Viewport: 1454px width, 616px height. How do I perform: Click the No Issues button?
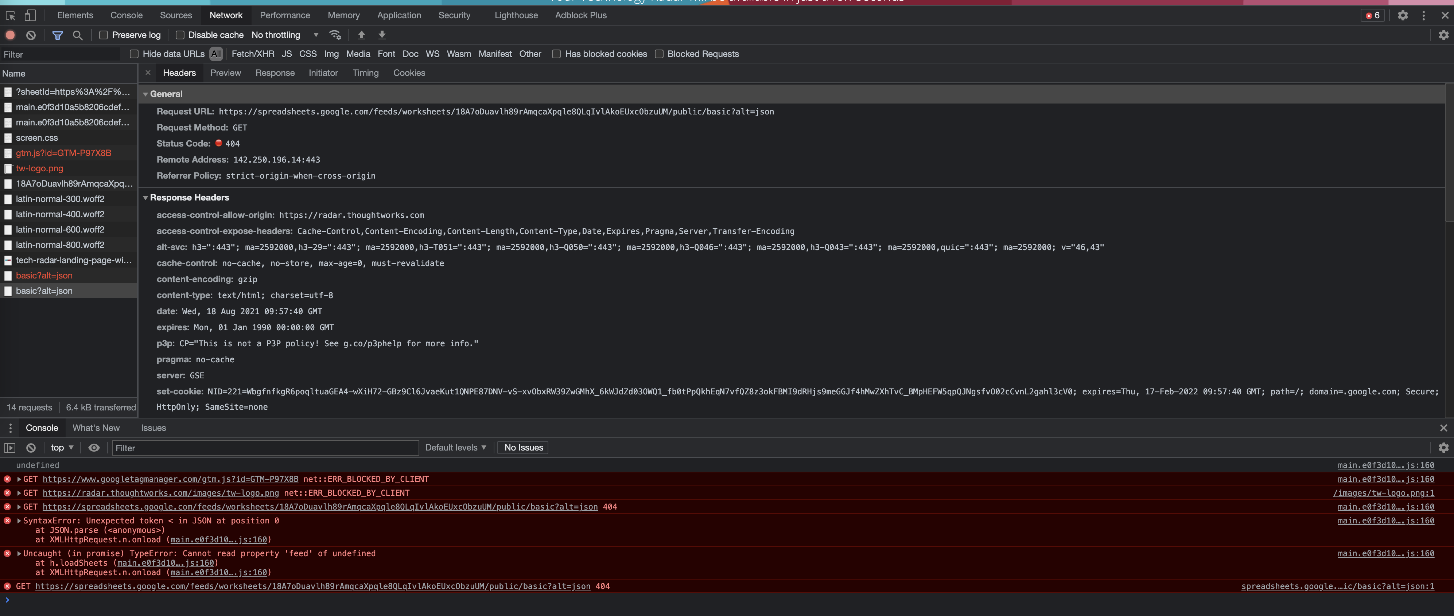point(522,447)
